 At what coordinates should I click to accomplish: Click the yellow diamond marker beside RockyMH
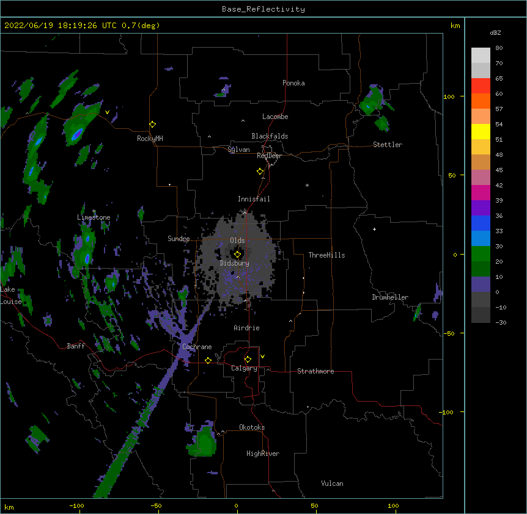pyautogui.click(x=153, y=125)
